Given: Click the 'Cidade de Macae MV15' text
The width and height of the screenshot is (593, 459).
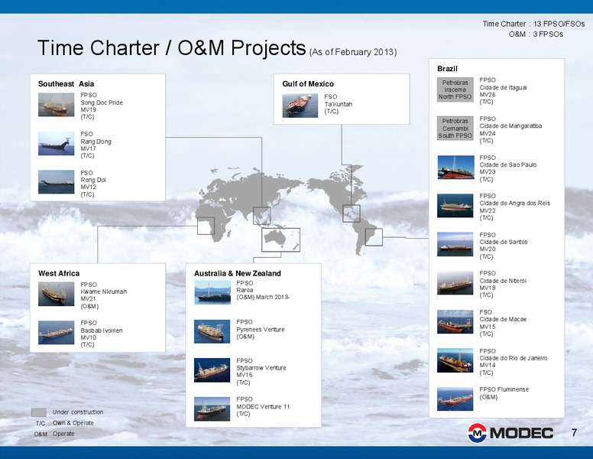Looking at the screenshot, I should (x=503, y=323).
